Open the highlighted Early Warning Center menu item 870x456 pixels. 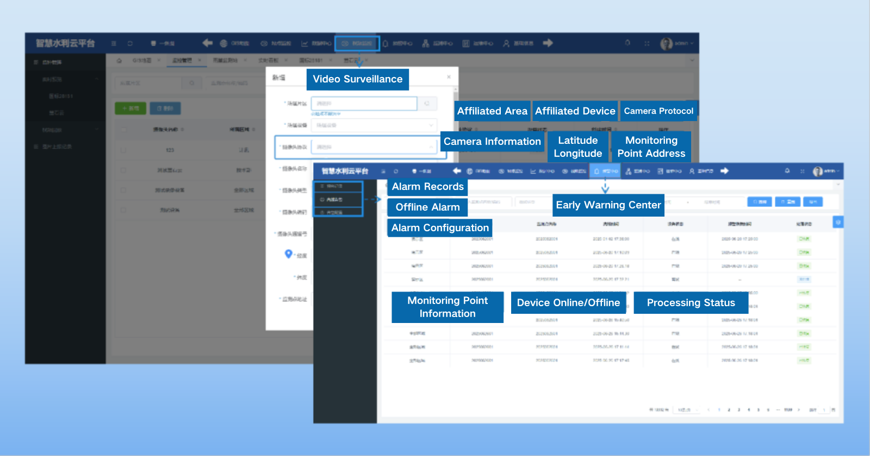[605, 171]
